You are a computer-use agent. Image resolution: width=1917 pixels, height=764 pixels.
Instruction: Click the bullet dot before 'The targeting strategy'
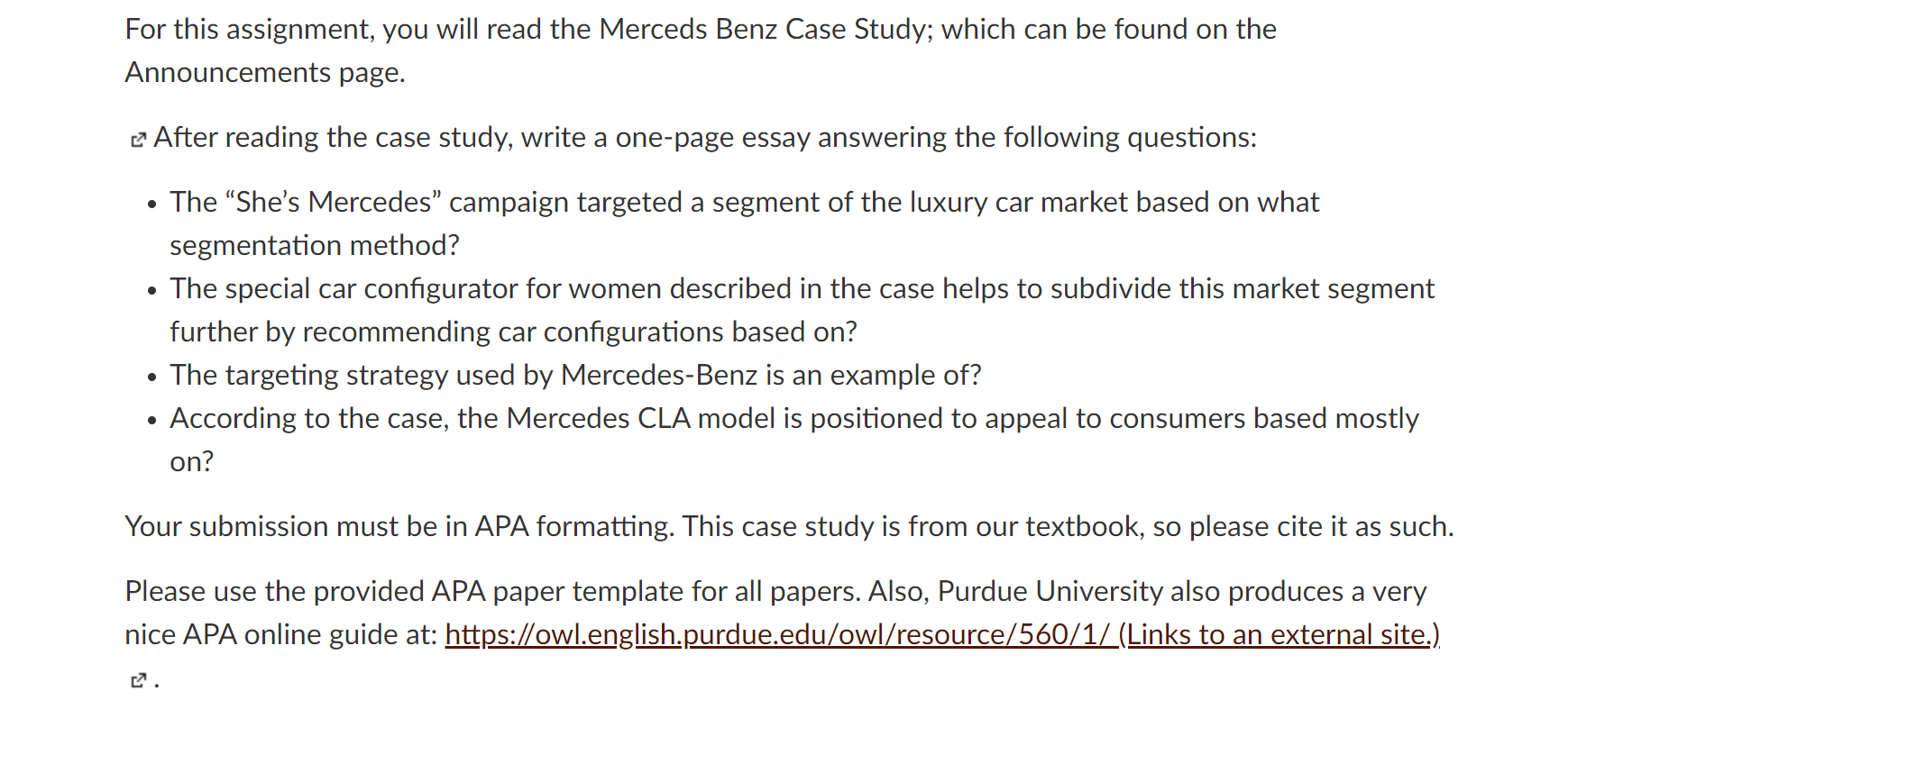point(151,377)
